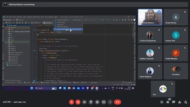Open the project panel gear options
Viewport: 190px width, 107px height.
(x=26, y=23)
